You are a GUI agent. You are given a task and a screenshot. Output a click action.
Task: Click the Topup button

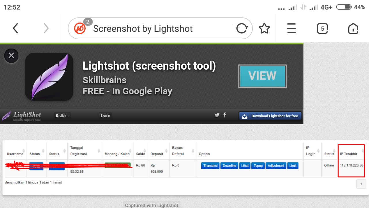click(x=258, y=166)
